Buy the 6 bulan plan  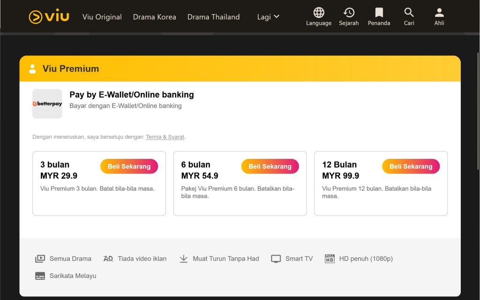click(x=270, y=166)
